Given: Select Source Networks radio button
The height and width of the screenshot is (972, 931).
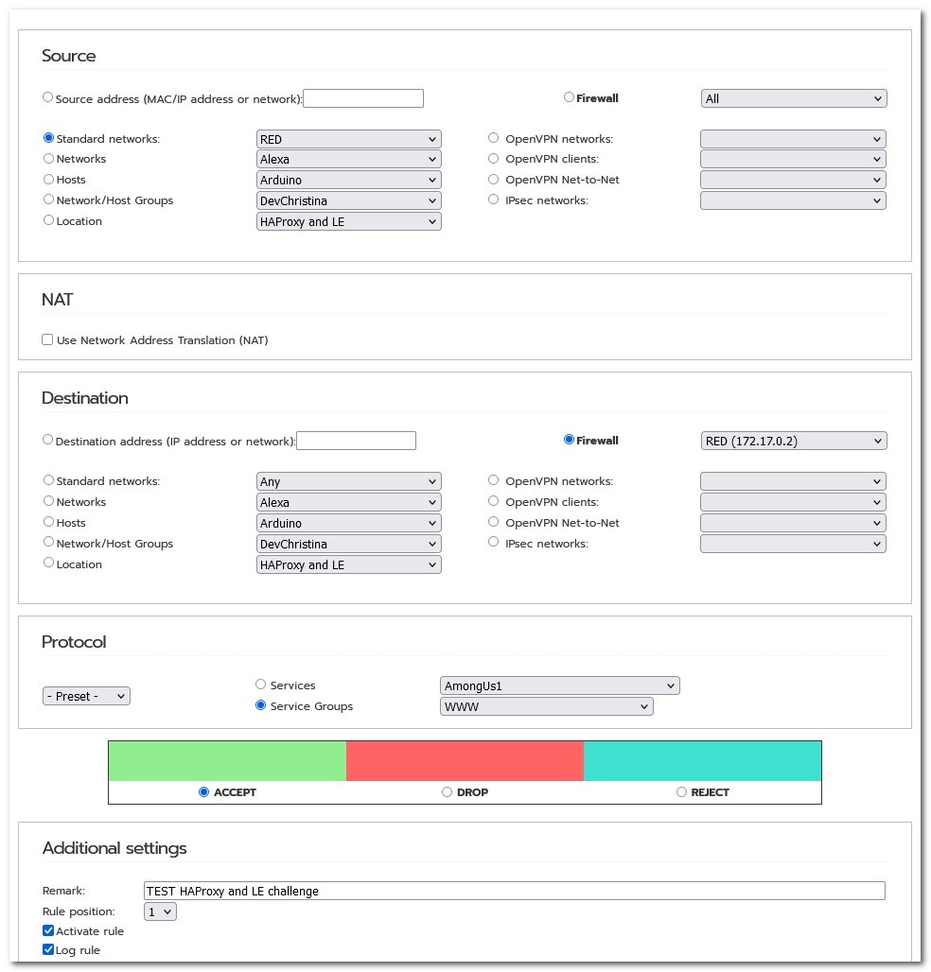Looking at the screenshot, I should point(48,159).
